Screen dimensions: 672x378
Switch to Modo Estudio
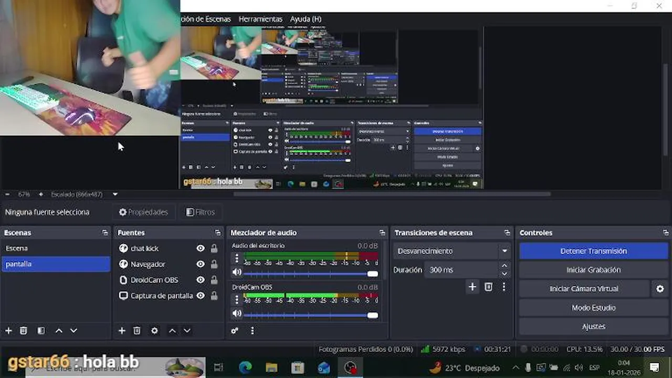tap(593, 308)
